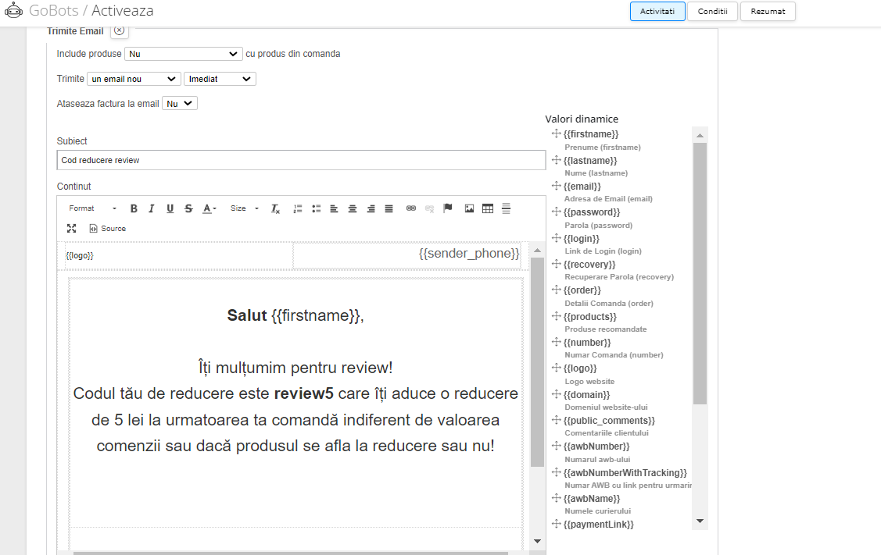Image resolution: width=881 pixels, height=555 pixels.
Task: Click the GoBots / Activeaza page title
Action: (91, 11)
